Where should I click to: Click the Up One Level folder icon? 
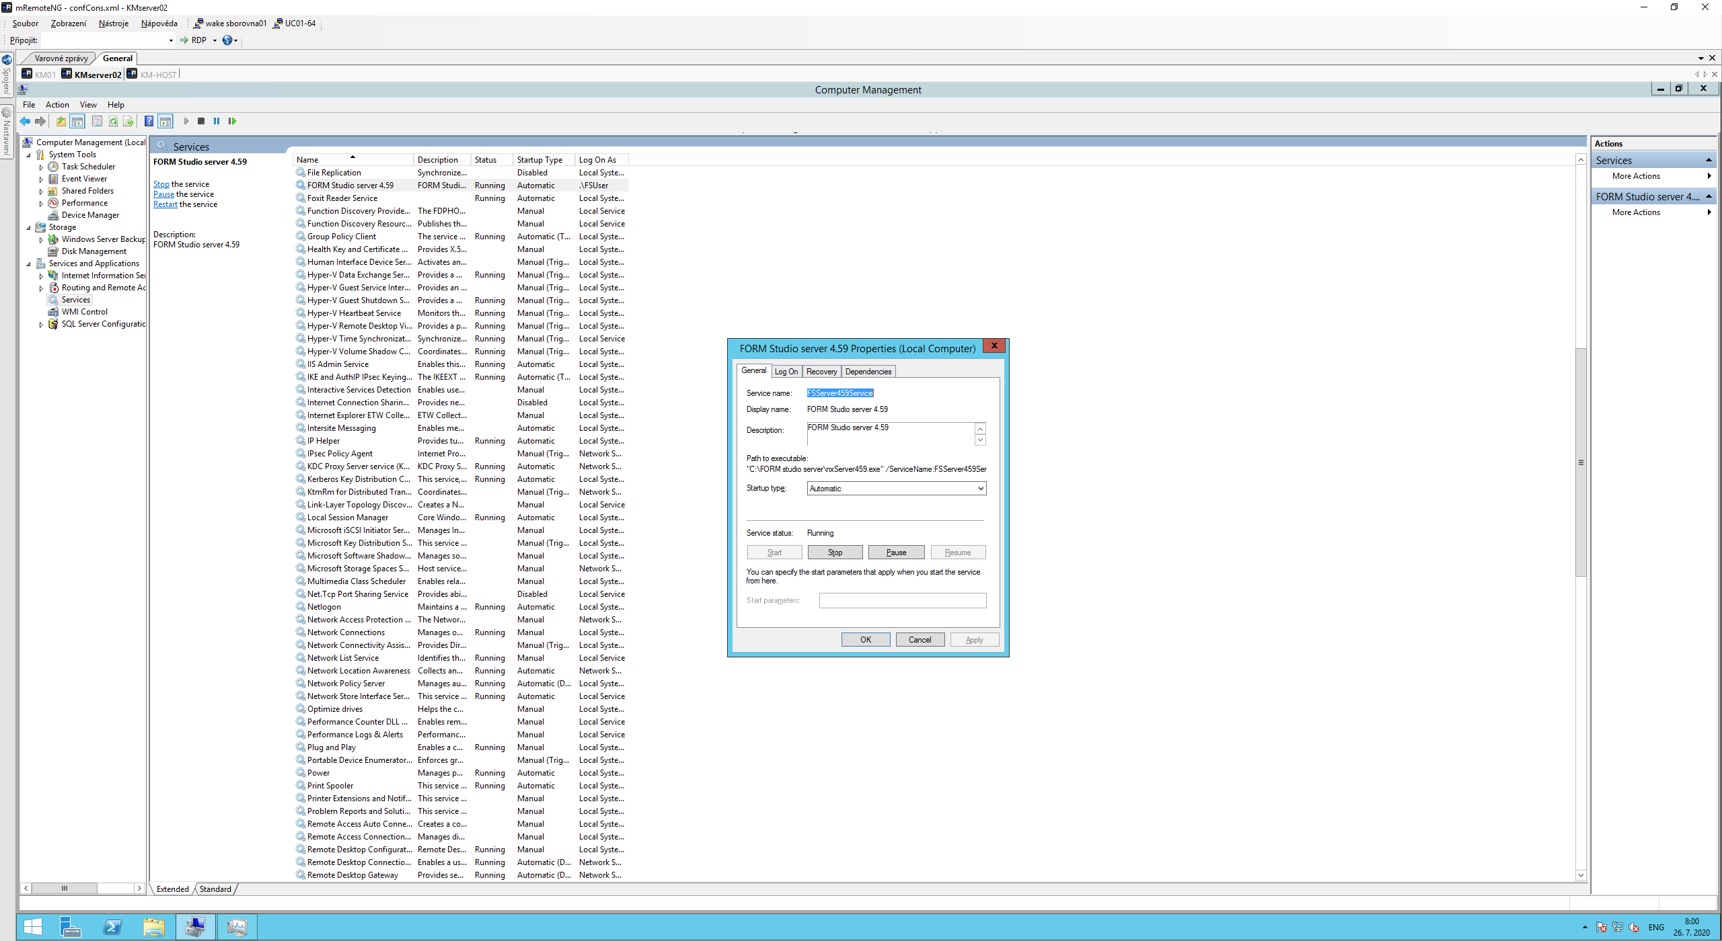point(61,122)
